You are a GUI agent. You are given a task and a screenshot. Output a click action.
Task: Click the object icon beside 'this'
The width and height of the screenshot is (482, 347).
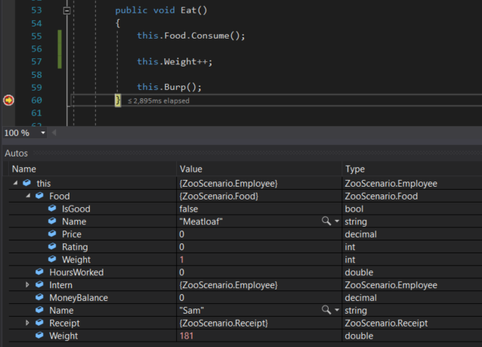(x=27, y=184)
